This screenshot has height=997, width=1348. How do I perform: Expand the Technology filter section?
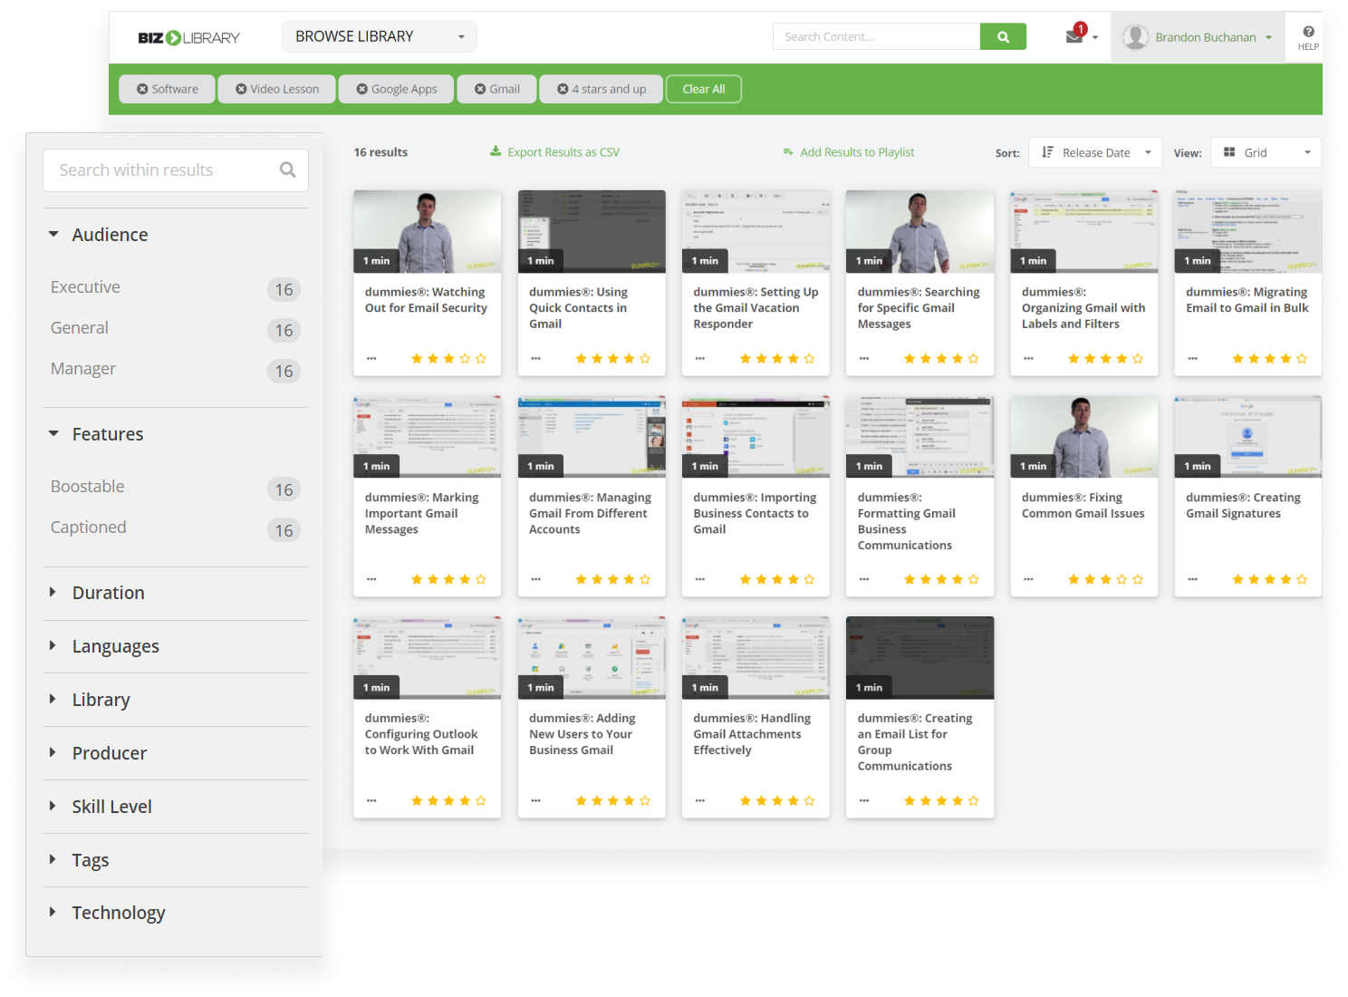[x=53, y=912]
